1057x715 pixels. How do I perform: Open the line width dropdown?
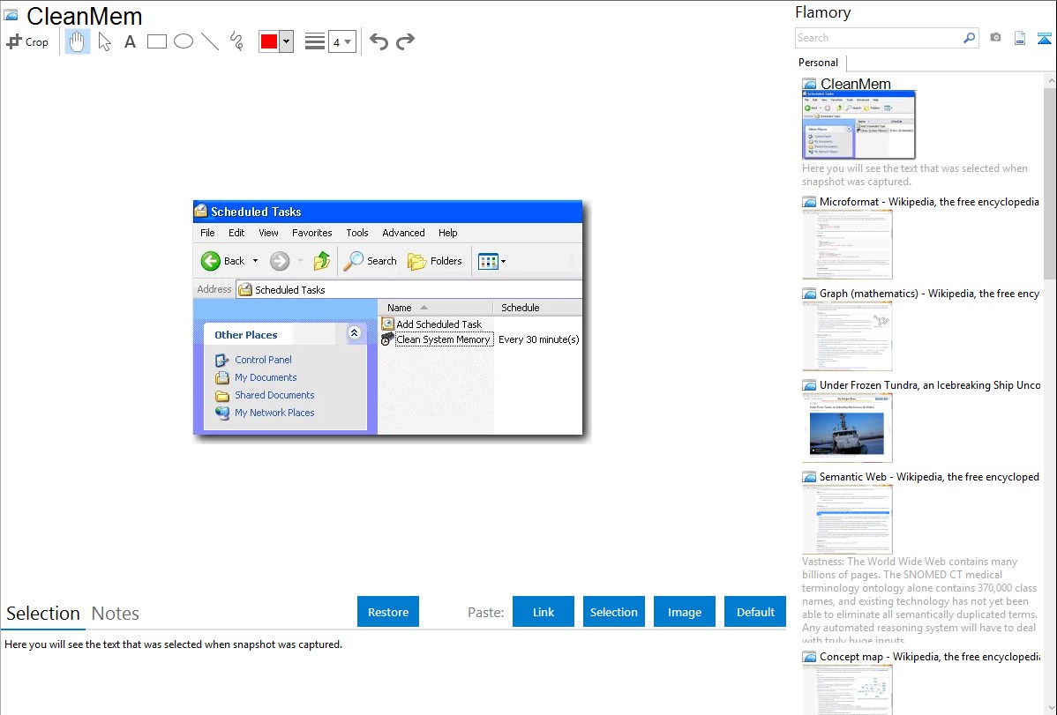tap(341, 41)
